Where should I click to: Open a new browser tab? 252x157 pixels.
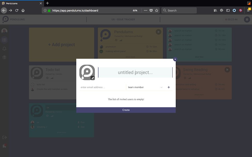tap(47, 3)
